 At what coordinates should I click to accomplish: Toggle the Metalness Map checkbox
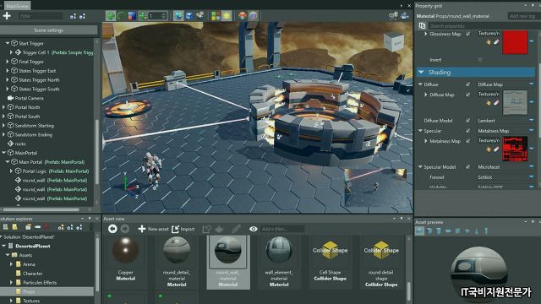[467, 141]
